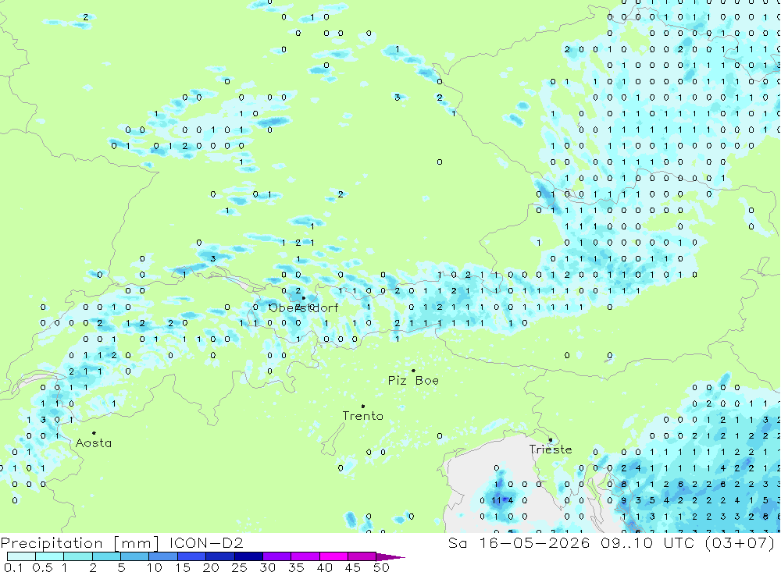The height and width of the screenshot is (572, 781).
Task: Click the date 'Sa 16-05-2026'
Action: coord(519,542)
